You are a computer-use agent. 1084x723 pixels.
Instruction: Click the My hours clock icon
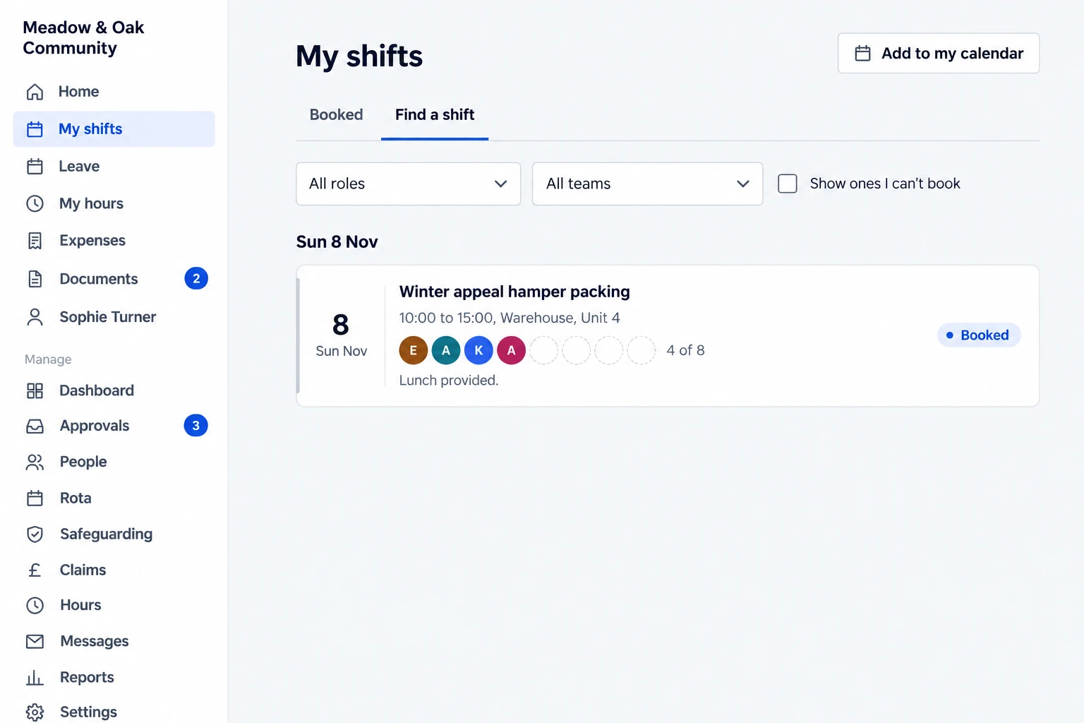35,204
